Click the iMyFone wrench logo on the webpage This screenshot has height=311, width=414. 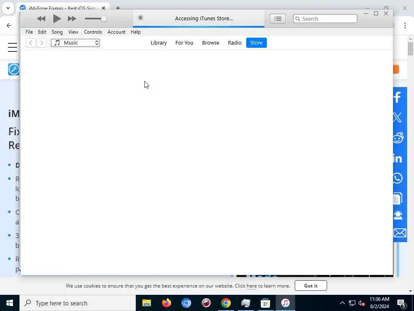pyautogui.click(x=13, y=69)
